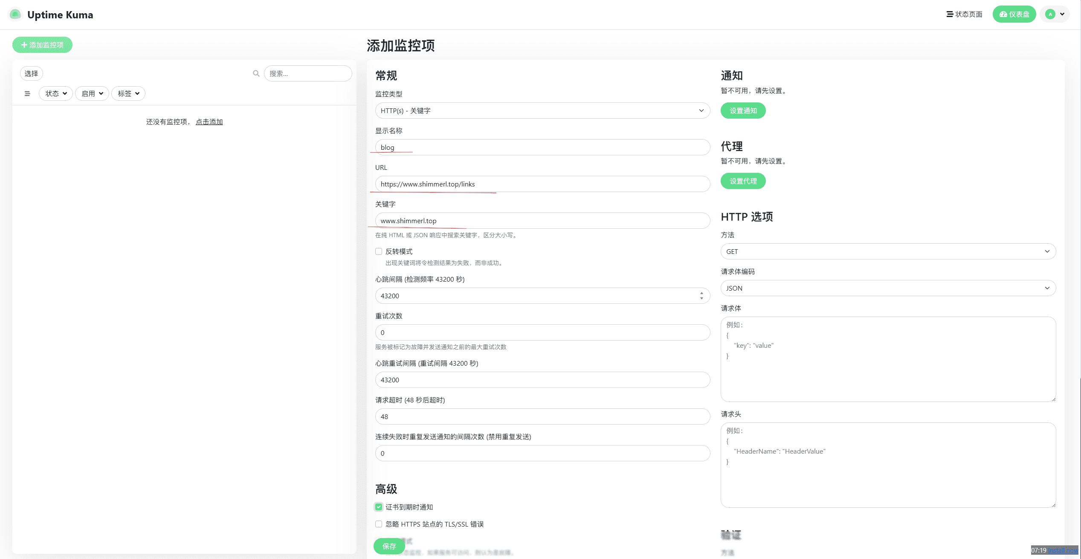Uncheck 证书到期时通知 checkbox
This screenshot has width=1081, height=559.
click(x=379, y=507)
